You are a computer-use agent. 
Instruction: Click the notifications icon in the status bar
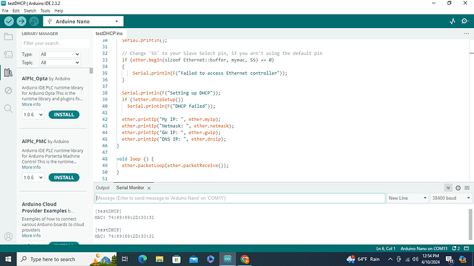click(456, 248)
